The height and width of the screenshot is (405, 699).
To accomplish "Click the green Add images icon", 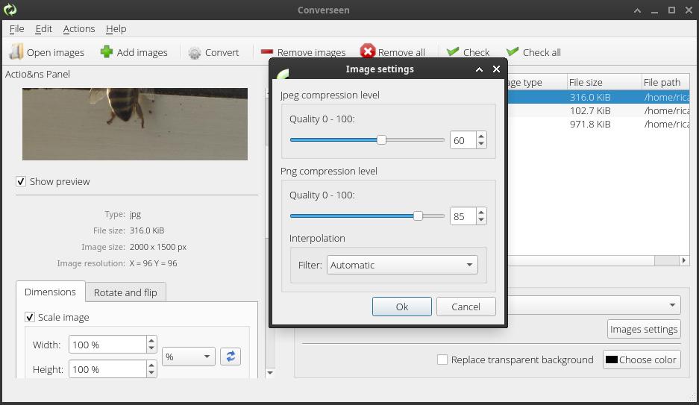I will point(107,52).
